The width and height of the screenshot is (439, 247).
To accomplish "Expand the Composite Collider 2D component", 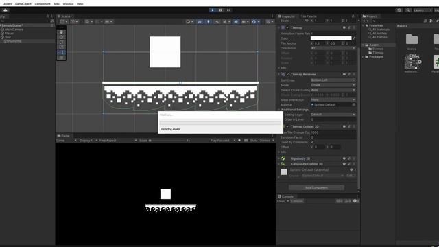I will (278, 164).
